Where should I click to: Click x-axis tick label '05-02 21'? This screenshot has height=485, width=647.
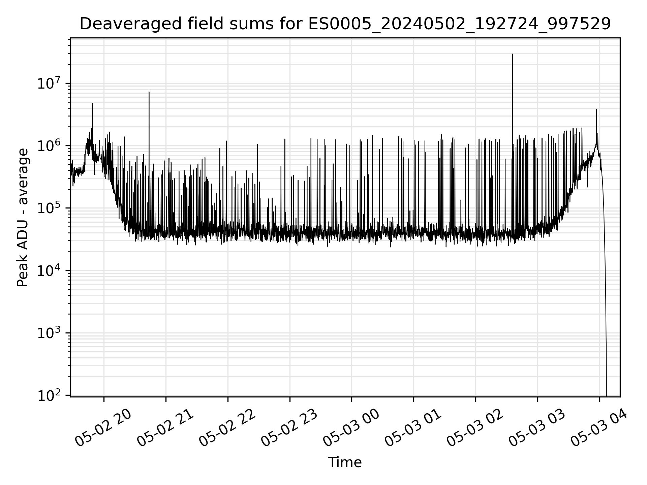[x=165, y=428]
